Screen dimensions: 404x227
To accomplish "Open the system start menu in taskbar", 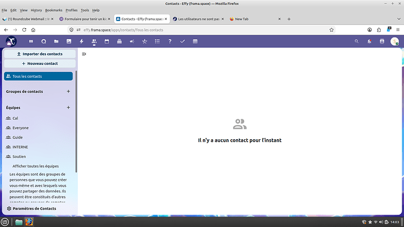I will pos(5,222).
